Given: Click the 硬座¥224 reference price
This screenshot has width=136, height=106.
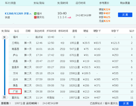Looking at the screenshot, I should click(x=104, y=9).
